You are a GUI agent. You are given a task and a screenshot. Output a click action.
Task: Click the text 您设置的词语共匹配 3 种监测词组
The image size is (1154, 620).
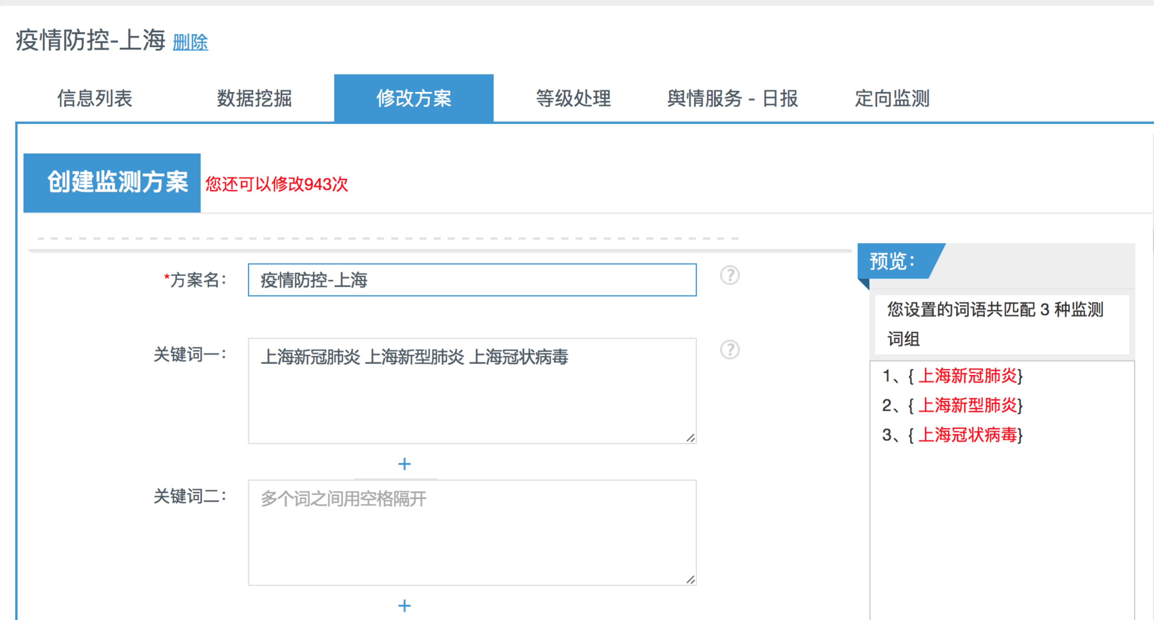pyautogui.click(x=995, y=324)
